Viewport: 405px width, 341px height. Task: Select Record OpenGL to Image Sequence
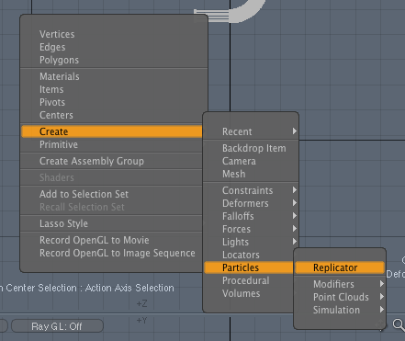pos(112,253)
